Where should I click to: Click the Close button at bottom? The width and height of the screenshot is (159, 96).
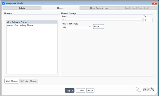tap(80, 90)
